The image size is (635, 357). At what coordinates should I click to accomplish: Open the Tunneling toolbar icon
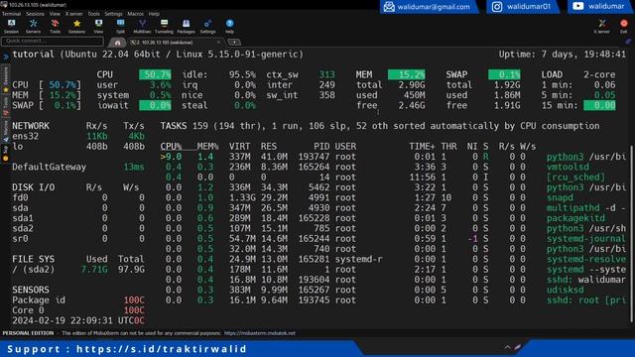click(x=164, y=27)
